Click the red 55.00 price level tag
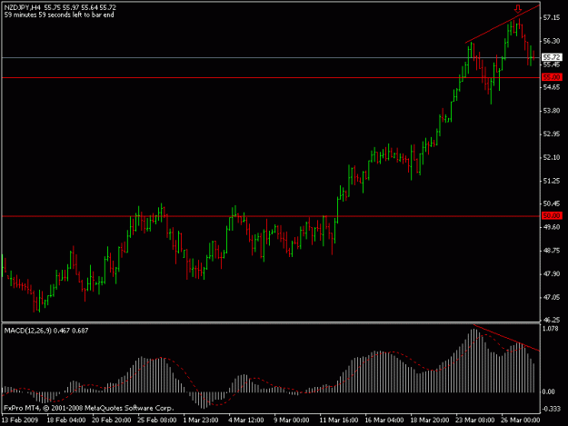Viewport: 568px width, 426px height. pyautogui.click(x=552, y=77)
